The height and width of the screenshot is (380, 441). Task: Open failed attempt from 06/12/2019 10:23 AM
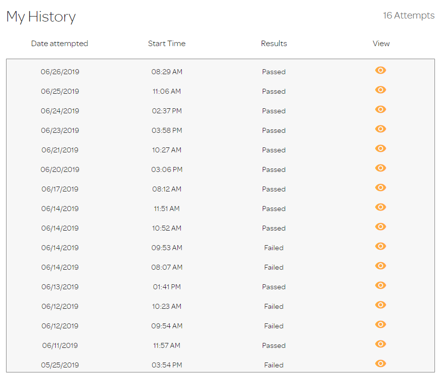381,305
